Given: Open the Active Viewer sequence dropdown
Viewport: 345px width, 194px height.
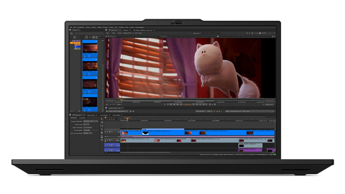Looking at the screenshot, I should [118, 111].
